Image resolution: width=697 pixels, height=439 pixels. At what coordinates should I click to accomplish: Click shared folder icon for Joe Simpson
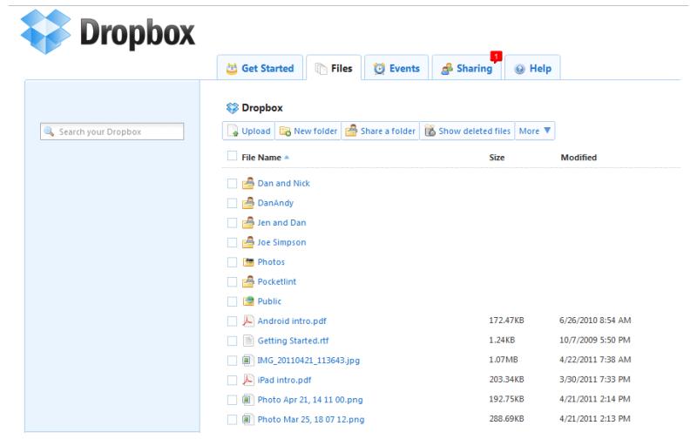[248, 242]
